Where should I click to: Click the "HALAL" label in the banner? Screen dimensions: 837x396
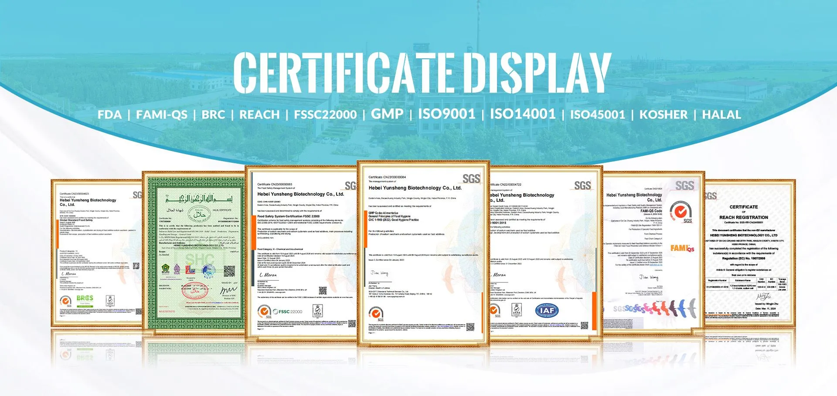tap(721, 115)
